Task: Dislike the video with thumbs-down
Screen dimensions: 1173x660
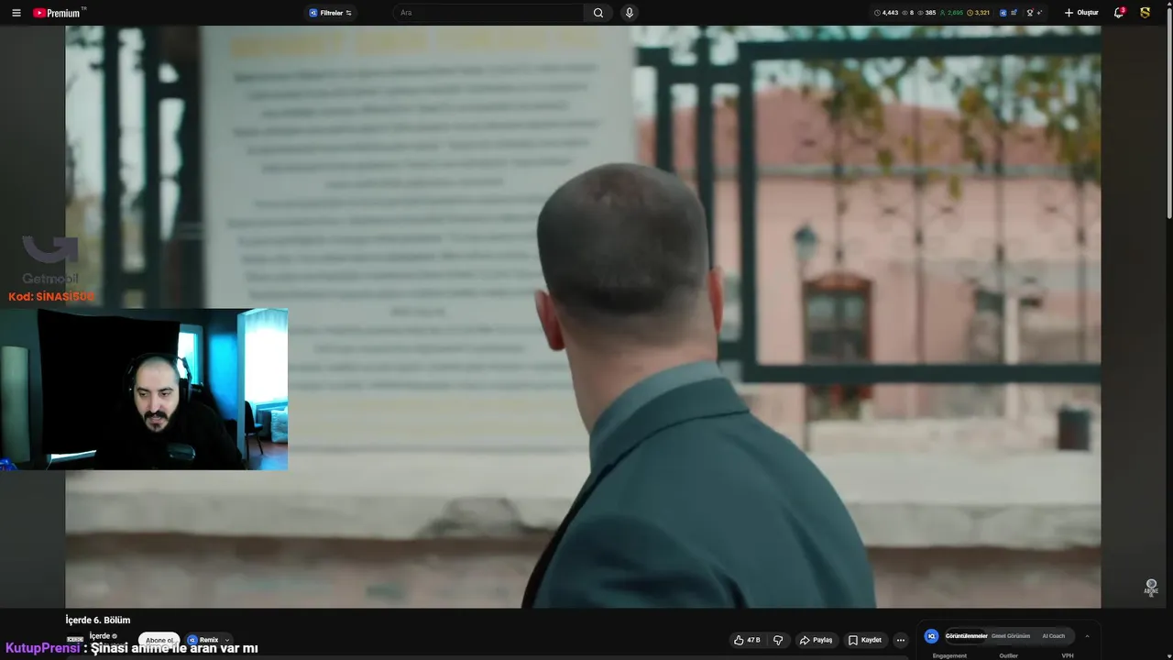Action: pyautogui.click(x=778, y=640)
